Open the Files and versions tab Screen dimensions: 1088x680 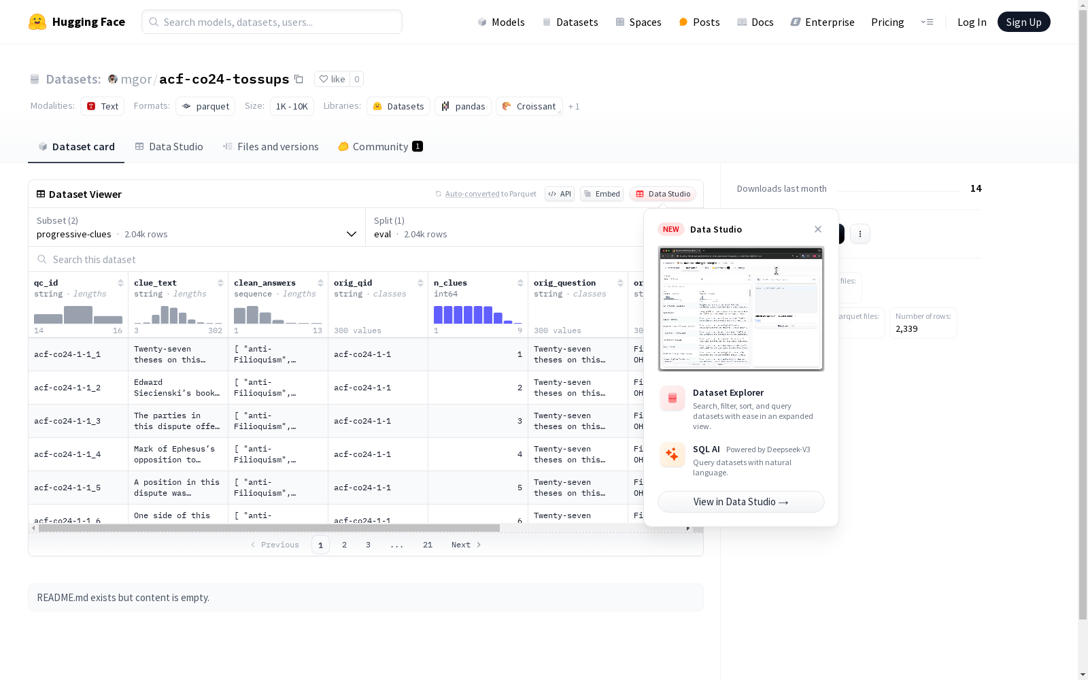tap(271, 146)
